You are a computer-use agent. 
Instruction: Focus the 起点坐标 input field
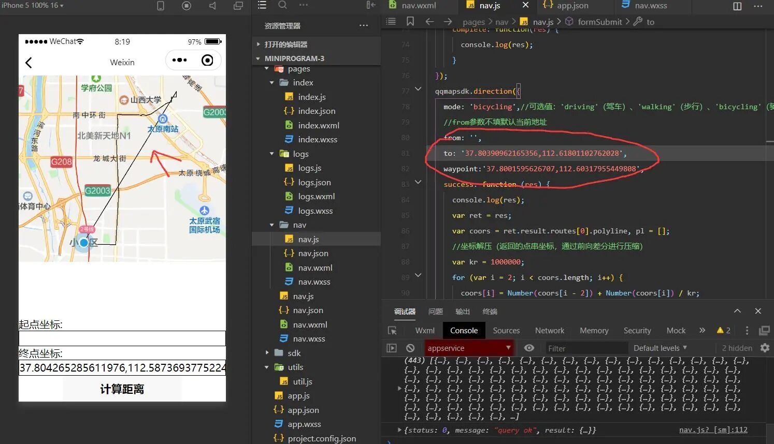[122, 338]
